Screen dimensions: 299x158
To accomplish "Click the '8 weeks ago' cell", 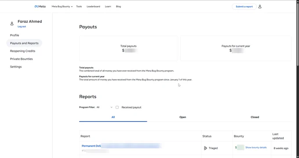I will [281, 148].
